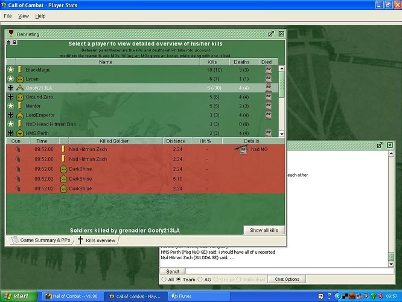402x302 pixels.
Task: Click rank icon beside DarkShine at 09:52.00
Action: click(63, 169)
